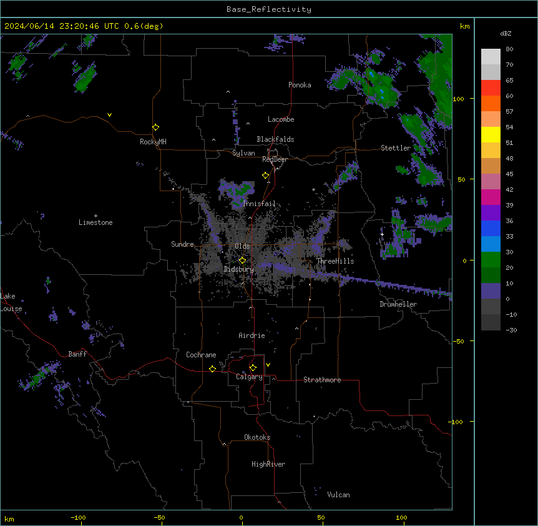Viewport: 538px width, 526px height.
Task: Click the -100 tick on the bottom axis
Action: (78, 517)
